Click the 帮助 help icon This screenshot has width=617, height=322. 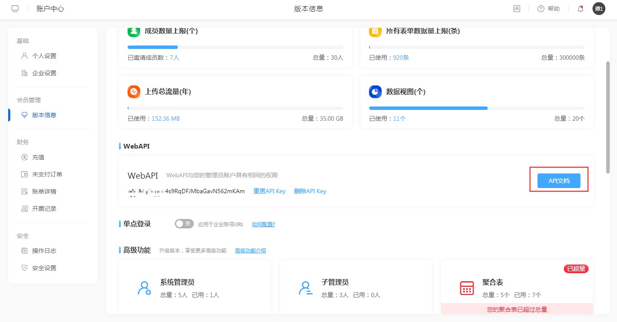point(541,9)
